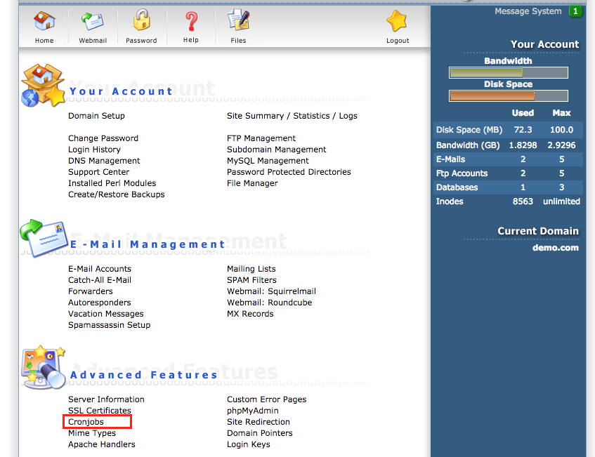Select the demo.com current domain
This screenshot has height=457, width=595.
[x=555, y=248]
